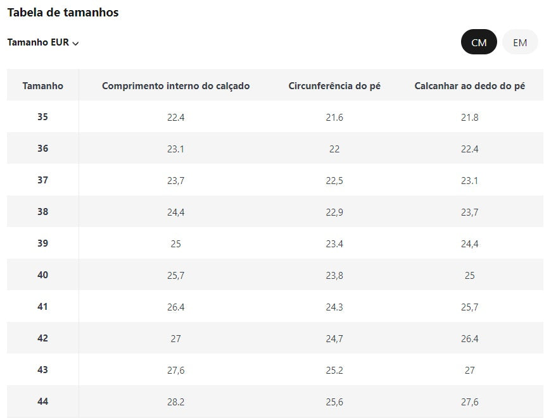Choose size 43 in the Tamanho column
The height and width of the screenshot is (418, 544).
pos(42,370)
